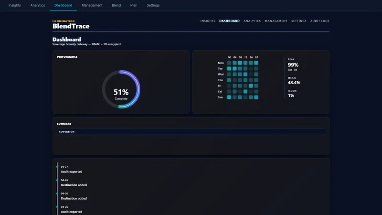The image size is (382, 215).
Task: Click the 04-27 timeline dot
Action: click(57, 167)
